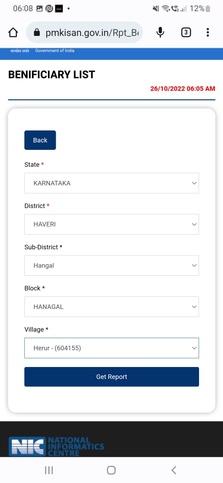Click the Back button
The width and height of the screenshot is (223, 483).
click(x=40, y=140)
